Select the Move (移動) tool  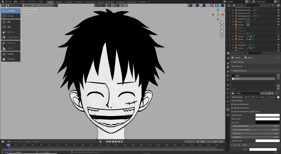coord(11,22)
